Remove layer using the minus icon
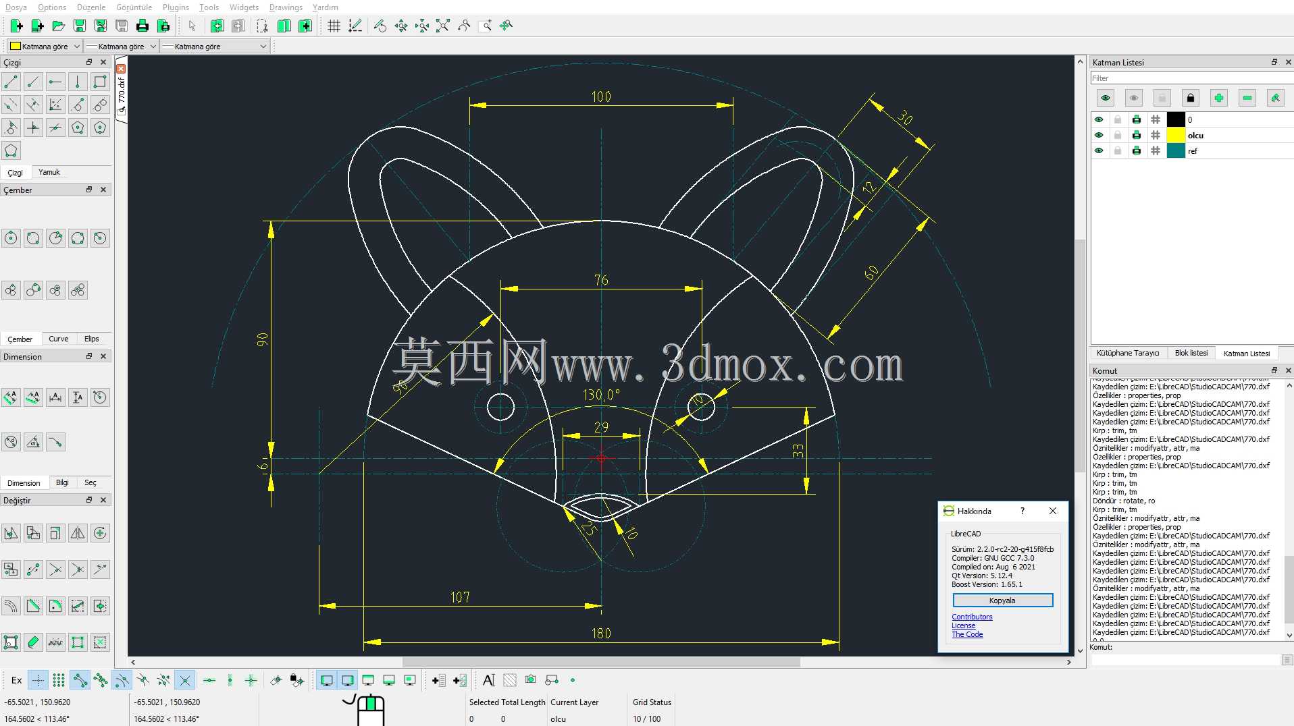Screen dimensions: 1294x726 click(1247, 98)
